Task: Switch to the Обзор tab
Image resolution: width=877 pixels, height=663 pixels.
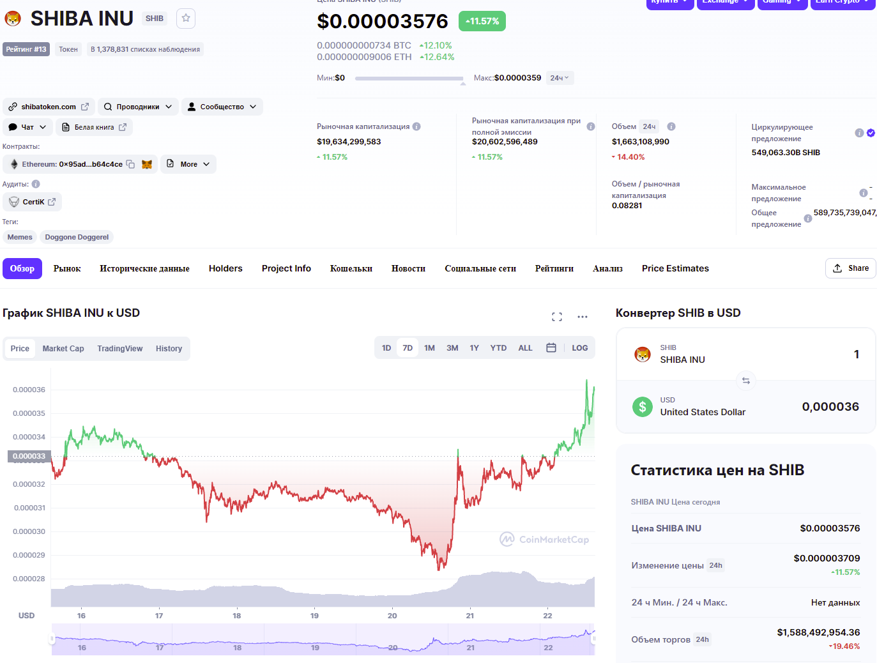Action: pyautogui.click(x=22, y=268)
